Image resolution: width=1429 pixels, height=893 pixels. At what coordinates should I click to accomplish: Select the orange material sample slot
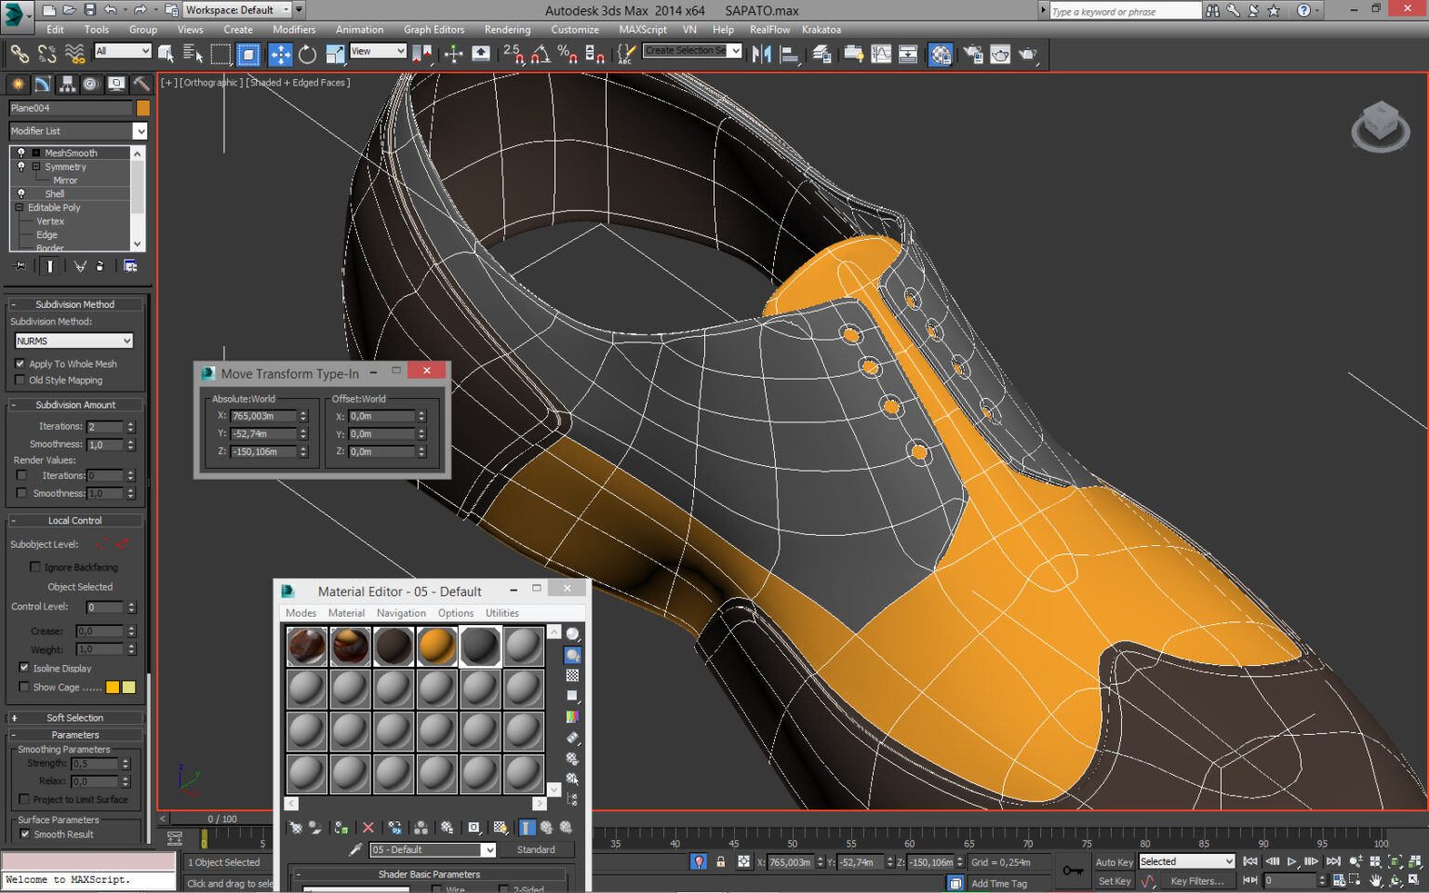coord(436,646)
